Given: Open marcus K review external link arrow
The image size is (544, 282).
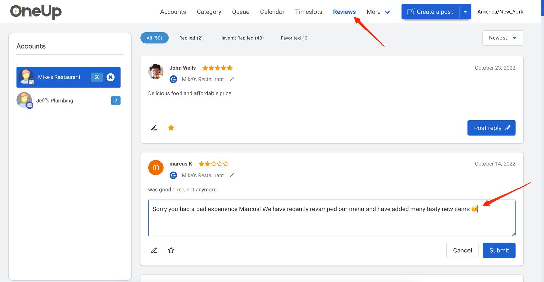Looking at the screenshot, I should coord(232,175).
